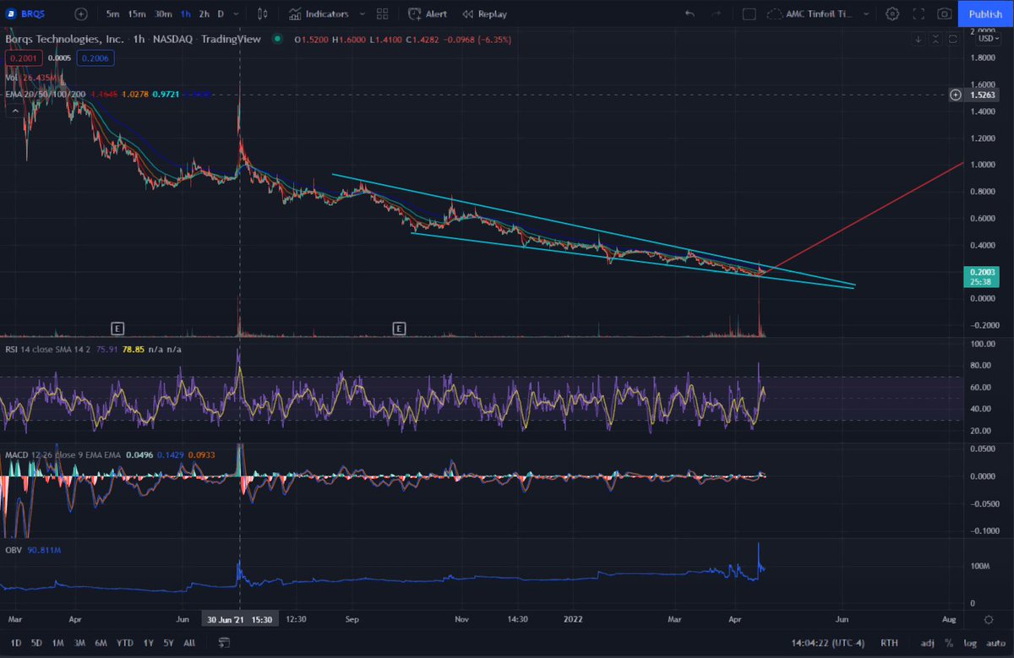Switch to the 30m timeframe
The image size is (1014, 658).
[163, 14]
